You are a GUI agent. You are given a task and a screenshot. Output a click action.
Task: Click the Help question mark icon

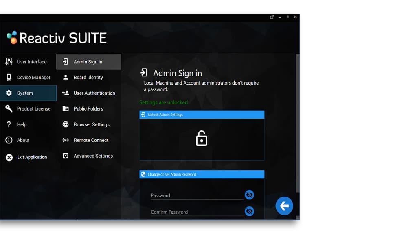9,124
